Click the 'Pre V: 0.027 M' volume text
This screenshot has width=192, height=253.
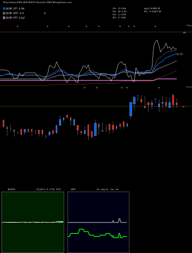(152, 11)
